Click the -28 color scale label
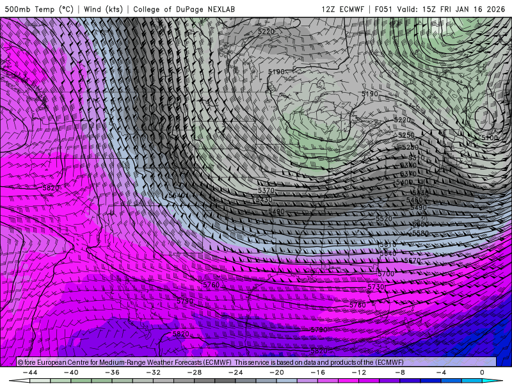 (195, 372)
